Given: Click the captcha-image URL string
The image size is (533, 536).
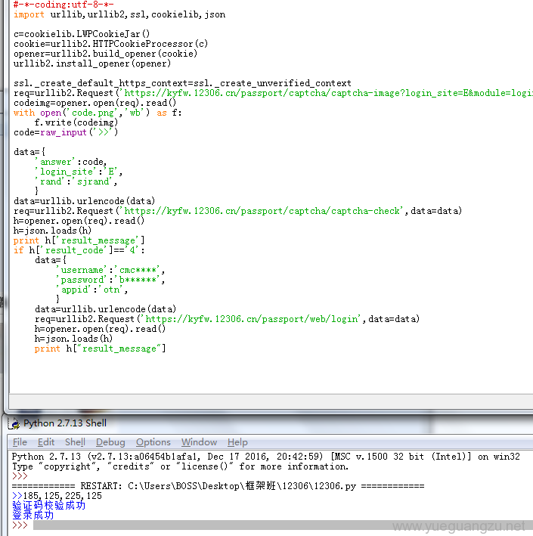Looking at the screenshot, I should 326,93.
